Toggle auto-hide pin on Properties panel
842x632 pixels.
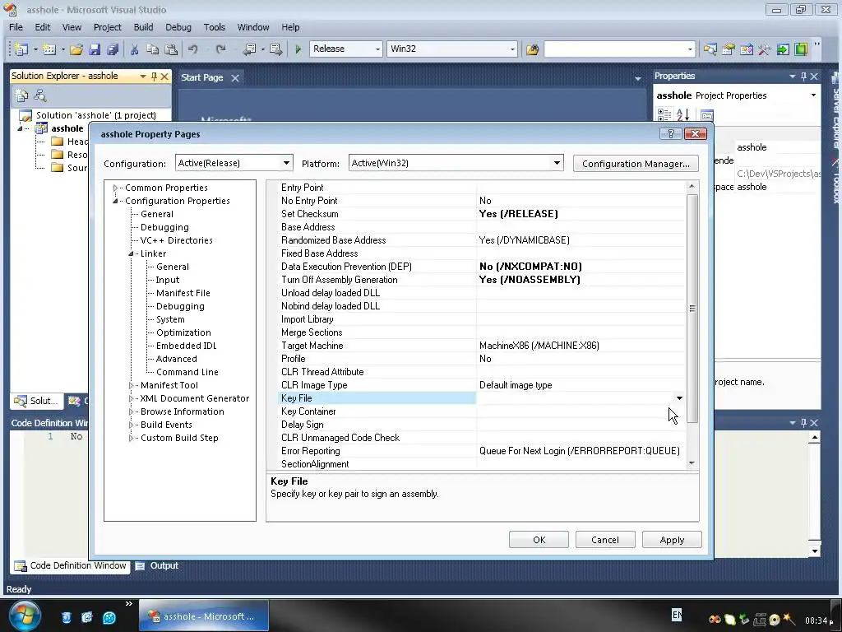point(803,77)
